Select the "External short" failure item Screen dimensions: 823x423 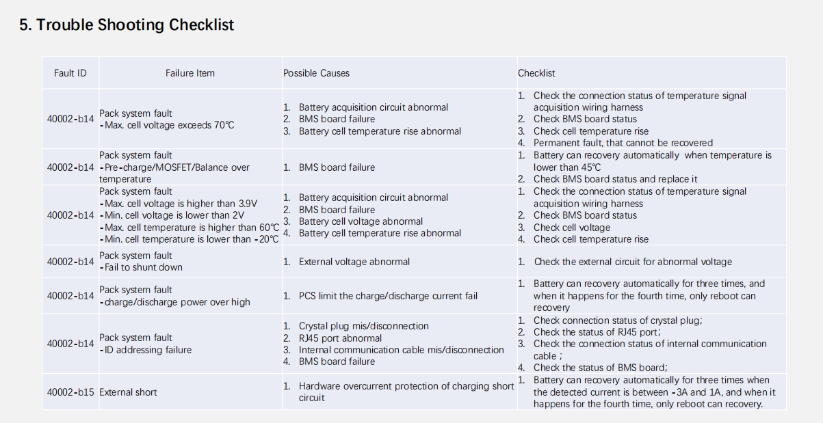pyautogui.click(x=128, y=392)
